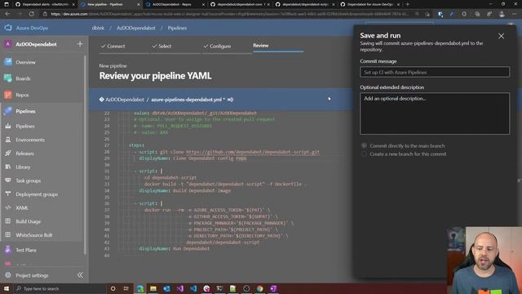Open browser profile icon

pos(502,14)
